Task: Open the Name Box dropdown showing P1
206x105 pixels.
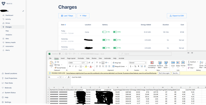Action: tap(58, 77)
